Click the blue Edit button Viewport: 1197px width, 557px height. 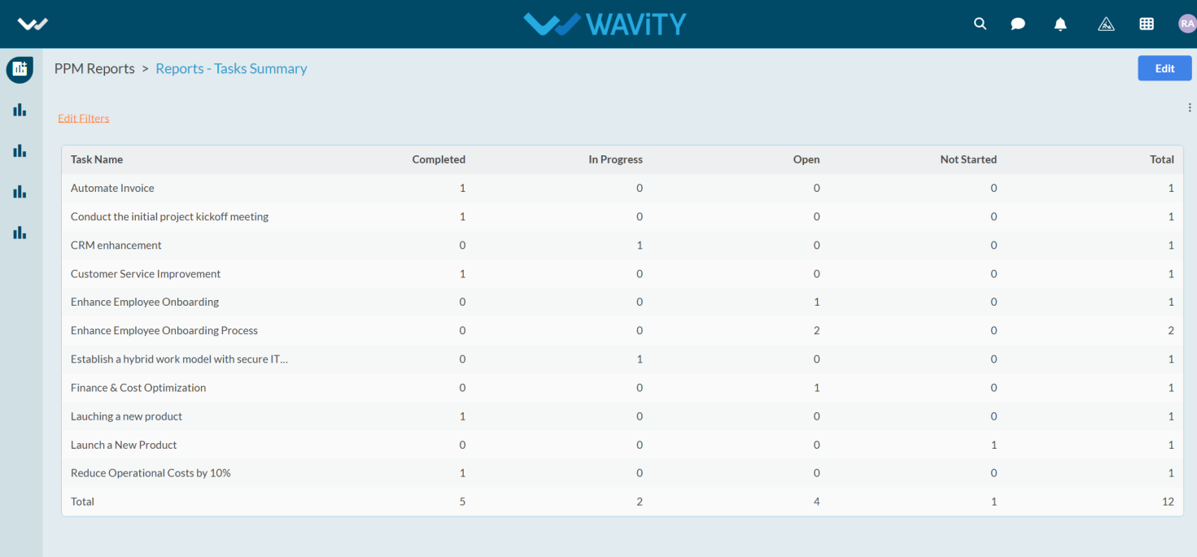pyautogui.click(x=1164, y=68)
